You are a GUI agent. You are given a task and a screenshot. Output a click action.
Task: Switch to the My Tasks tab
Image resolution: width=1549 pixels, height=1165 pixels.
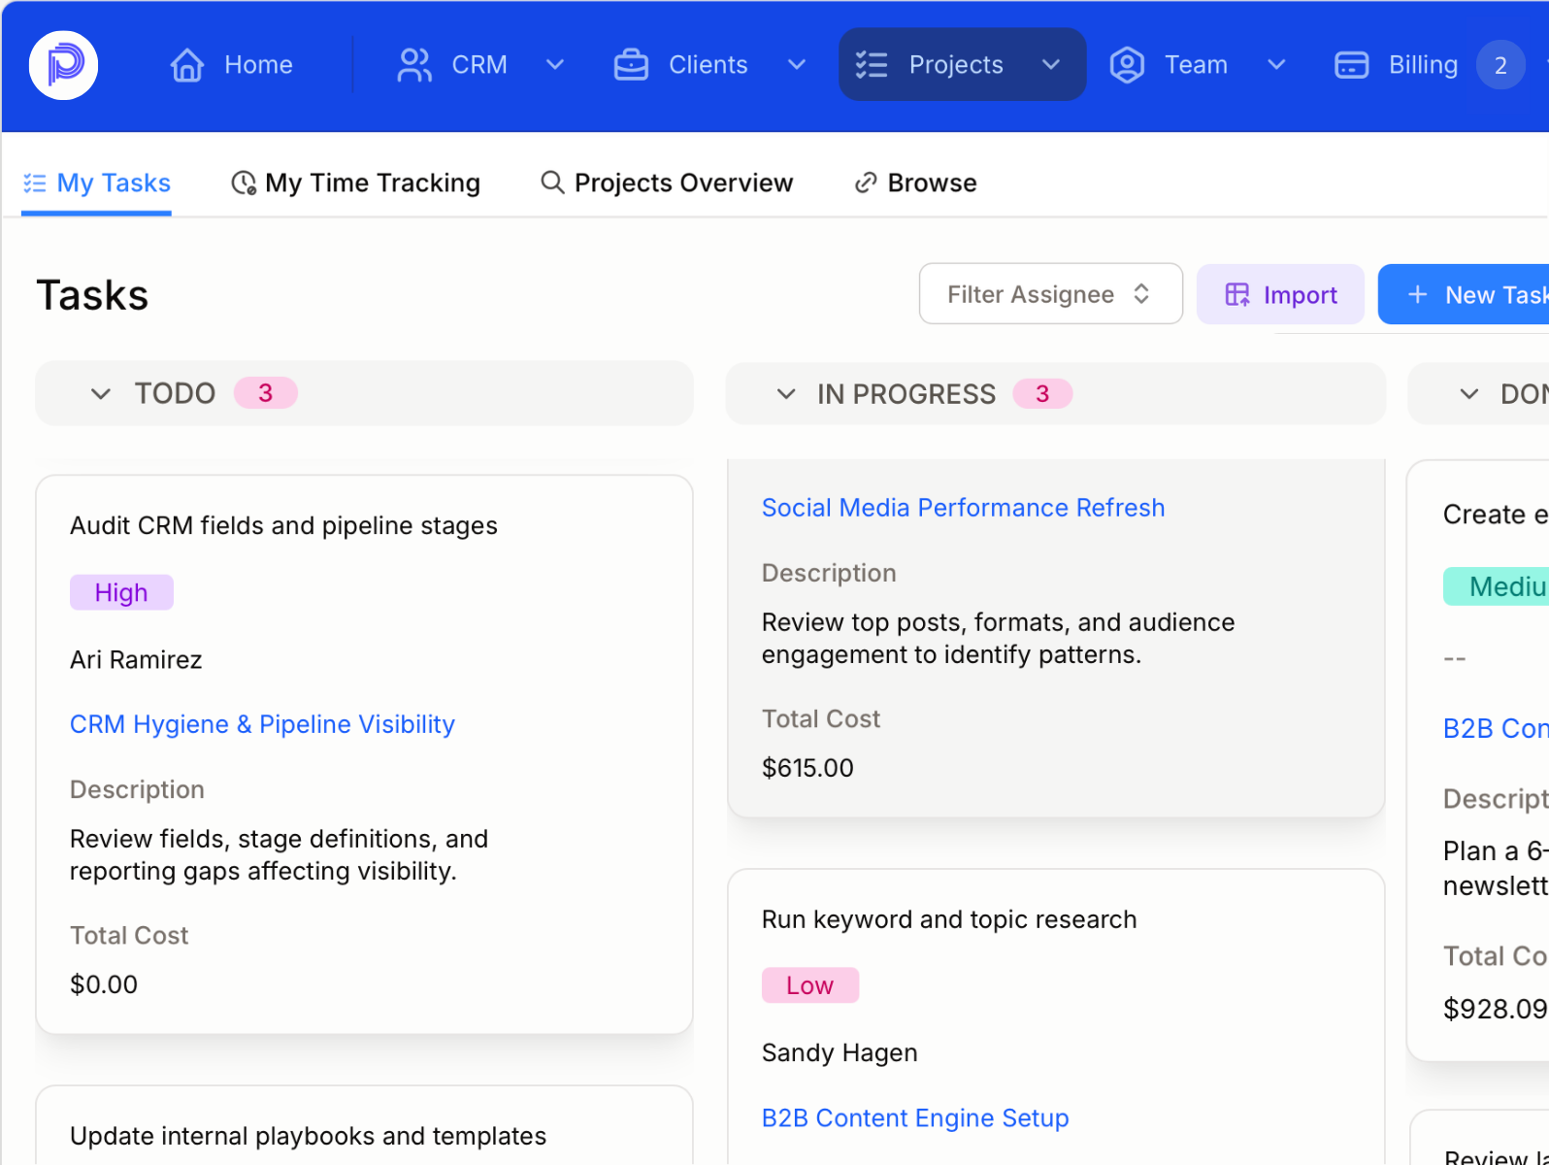click(97, 183)
